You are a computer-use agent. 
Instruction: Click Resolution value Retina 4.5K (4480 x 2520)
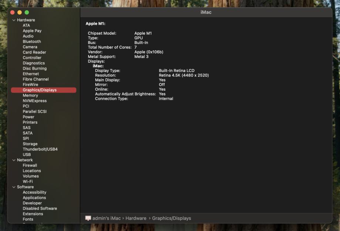(184, 75)
